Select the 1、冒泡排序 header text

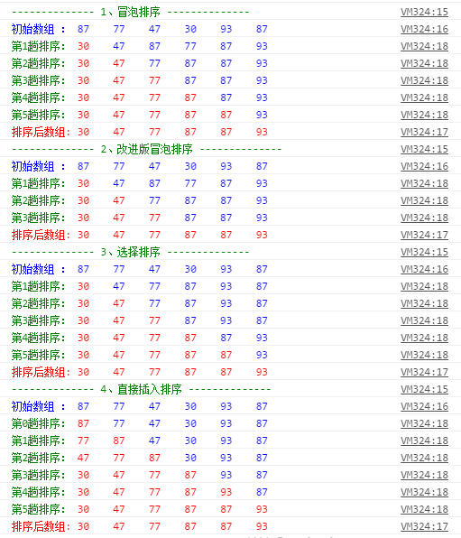[x=130, y=12]
